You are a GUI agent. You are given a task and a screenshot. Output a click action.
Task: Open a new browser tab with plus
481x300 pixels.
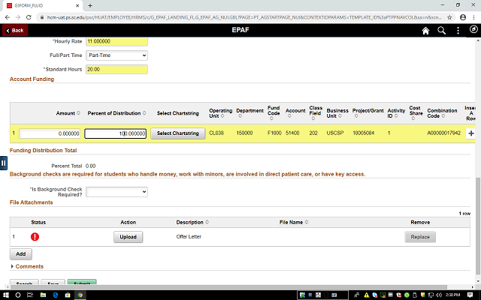[x=90, y=5]
